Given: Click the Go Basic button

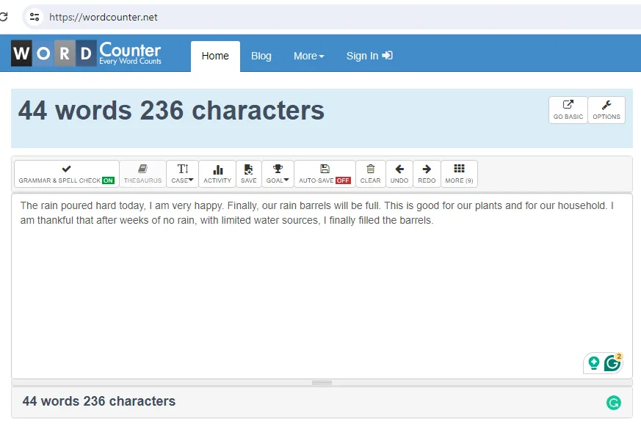Looking at the screenshot, I should [x=568, y=110].
